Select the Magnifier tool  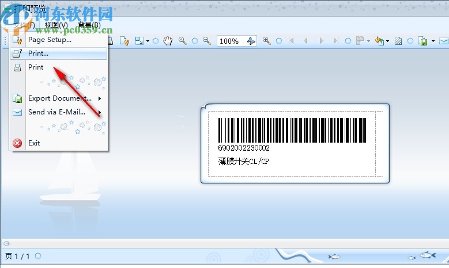point(182,41)
